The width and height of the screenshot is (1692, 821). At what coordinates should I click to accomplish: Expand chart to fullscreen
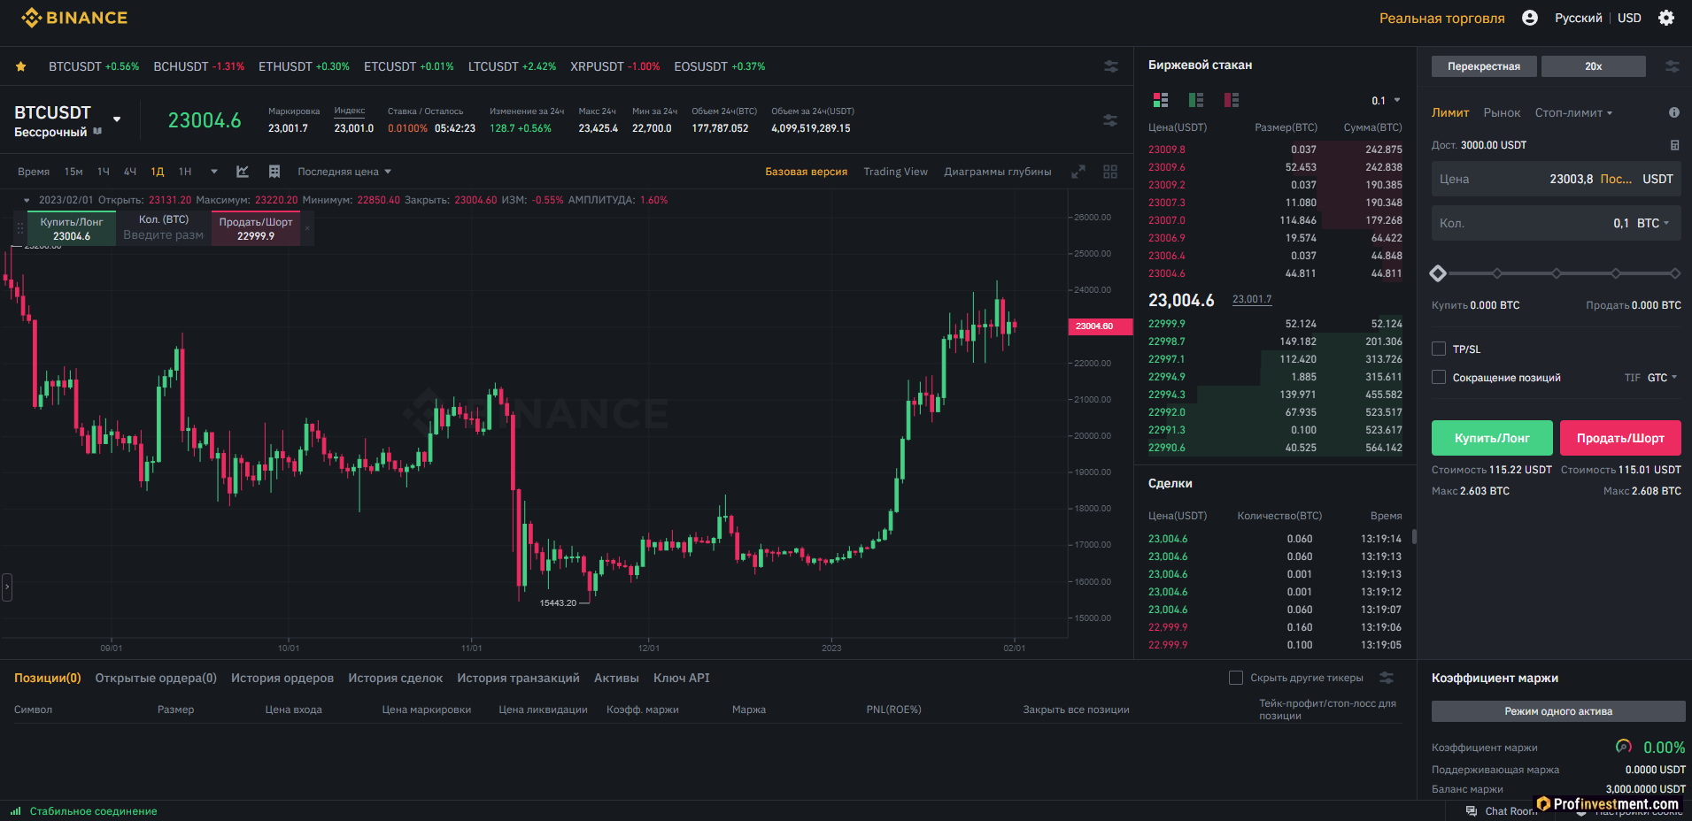(x=1078, y=172)
